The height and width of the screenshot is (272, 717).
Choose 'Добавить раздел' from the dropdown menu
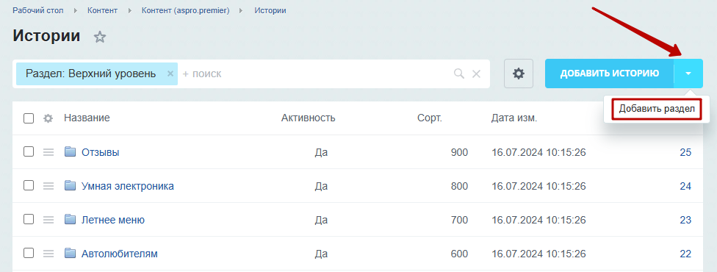657,109
